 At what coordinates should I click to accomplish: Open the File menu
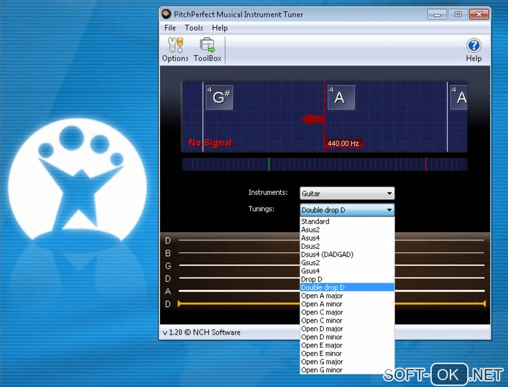tap(170, 28)
